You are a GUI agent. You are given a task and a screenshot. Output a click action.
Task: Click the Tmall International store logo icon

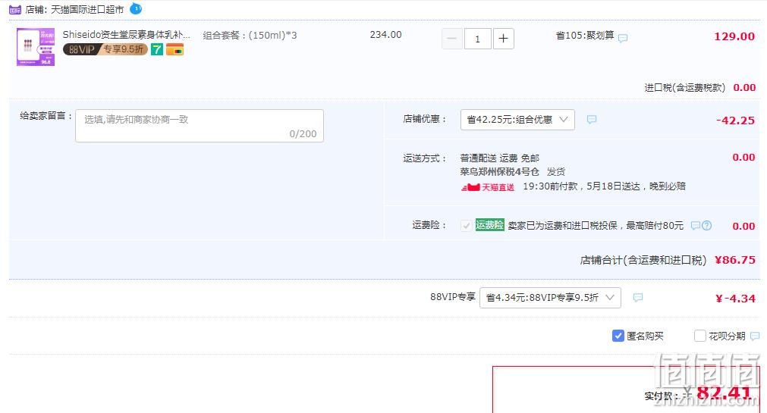click(x=15, y=9)
